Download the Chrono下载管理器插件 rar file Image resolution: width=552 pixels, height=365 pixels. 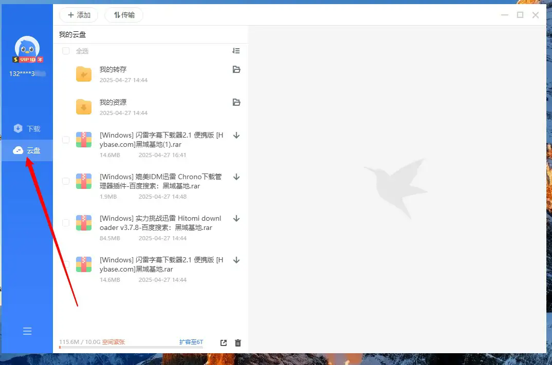click(236, 177)
